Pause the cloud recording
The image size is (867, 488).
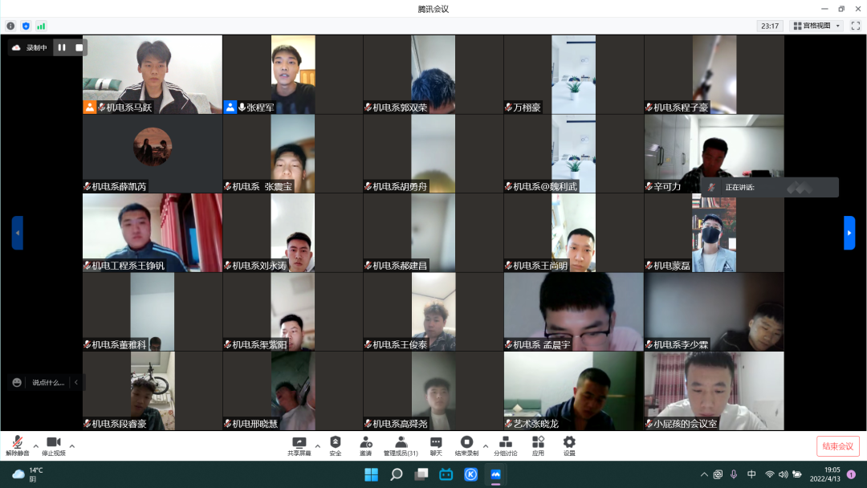(62, 47)
